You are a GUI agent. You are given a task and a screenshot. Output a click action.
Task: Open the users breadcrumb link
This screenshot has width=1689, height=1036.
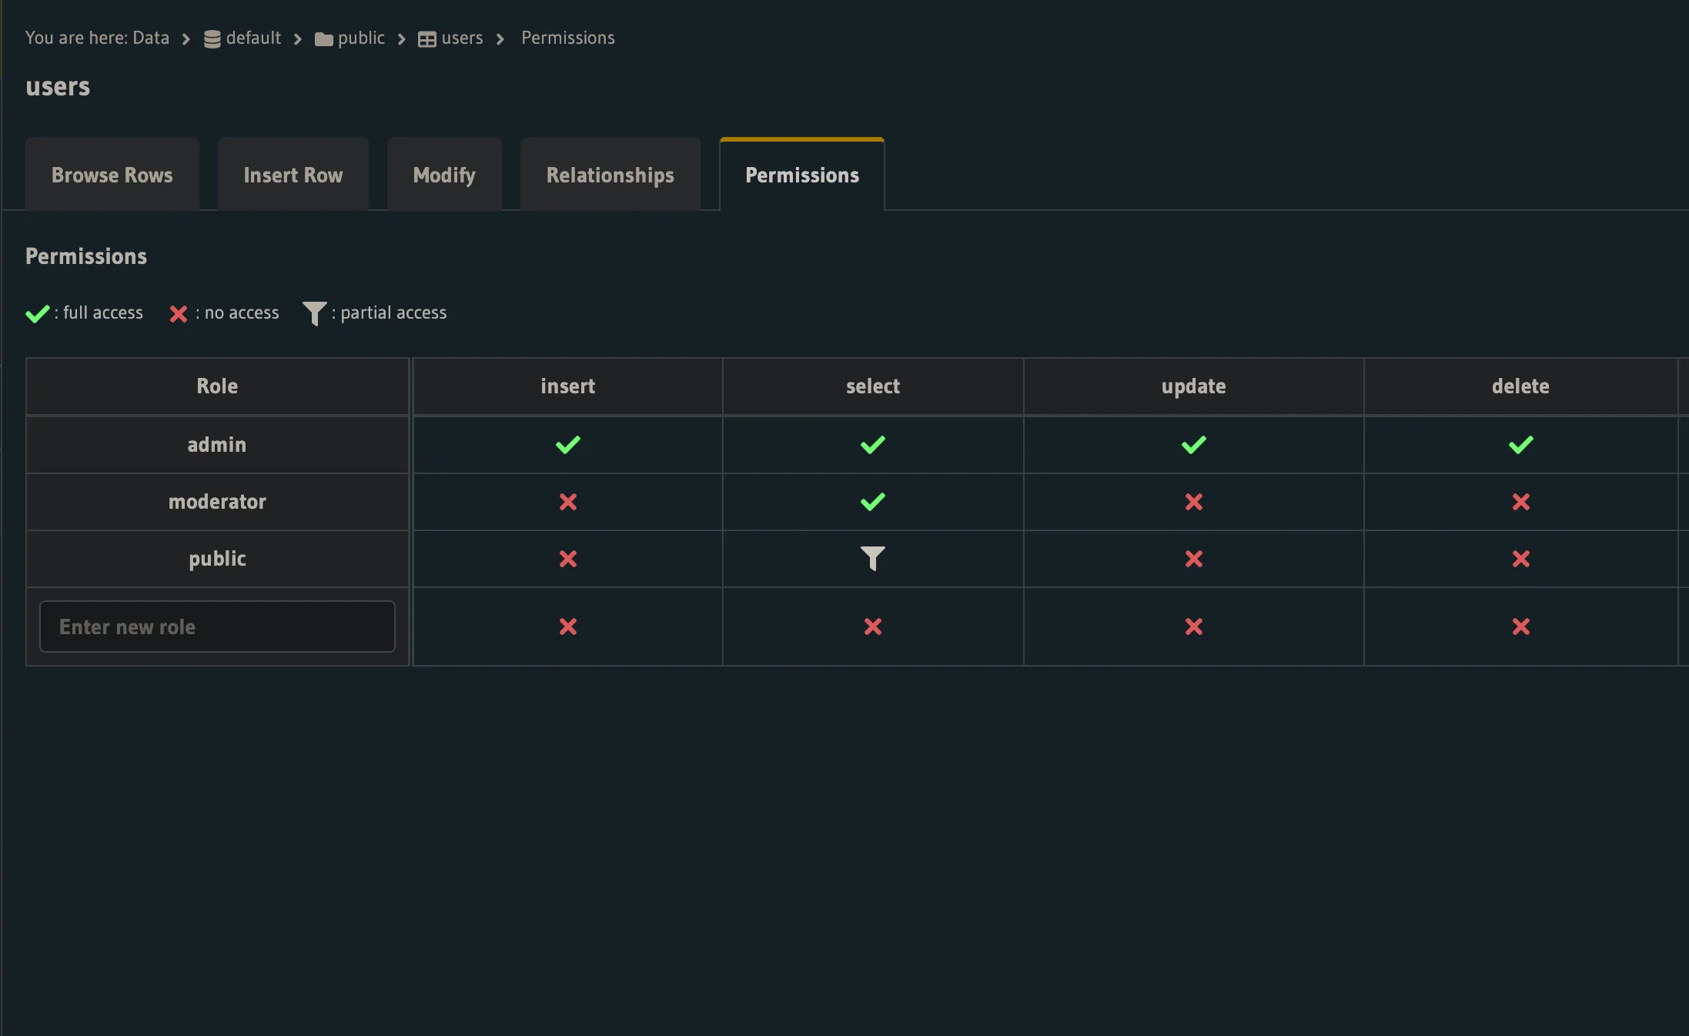pyautogui.click(x=461, y=38)
